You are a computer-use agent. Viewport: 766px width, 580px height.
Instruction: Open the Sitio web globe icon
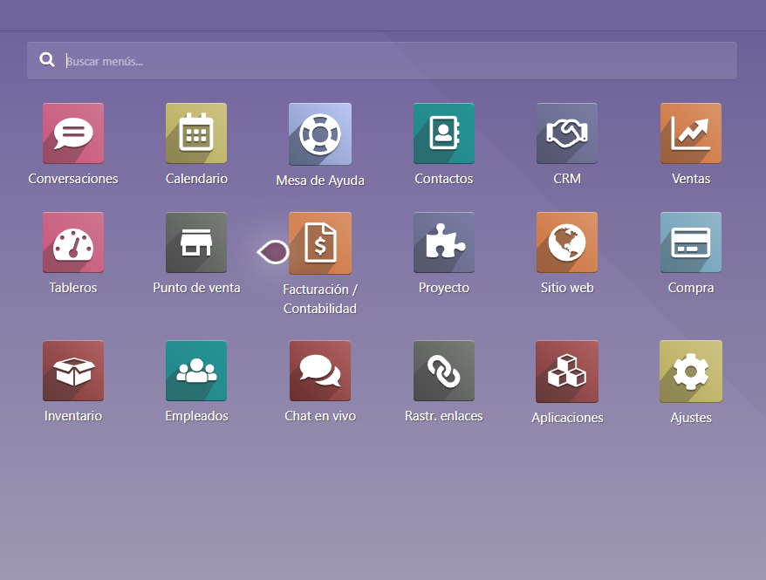point(567,242)
